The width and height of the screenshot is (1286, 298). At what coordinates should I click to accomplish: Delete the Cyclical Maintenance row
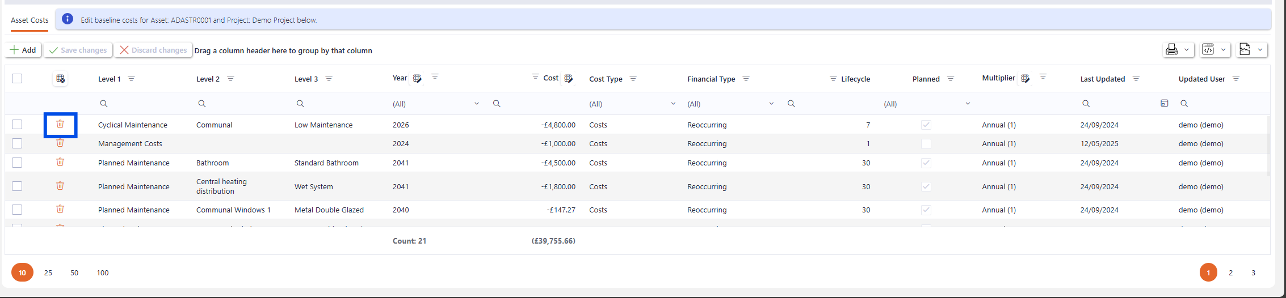[x=60, y=125]
